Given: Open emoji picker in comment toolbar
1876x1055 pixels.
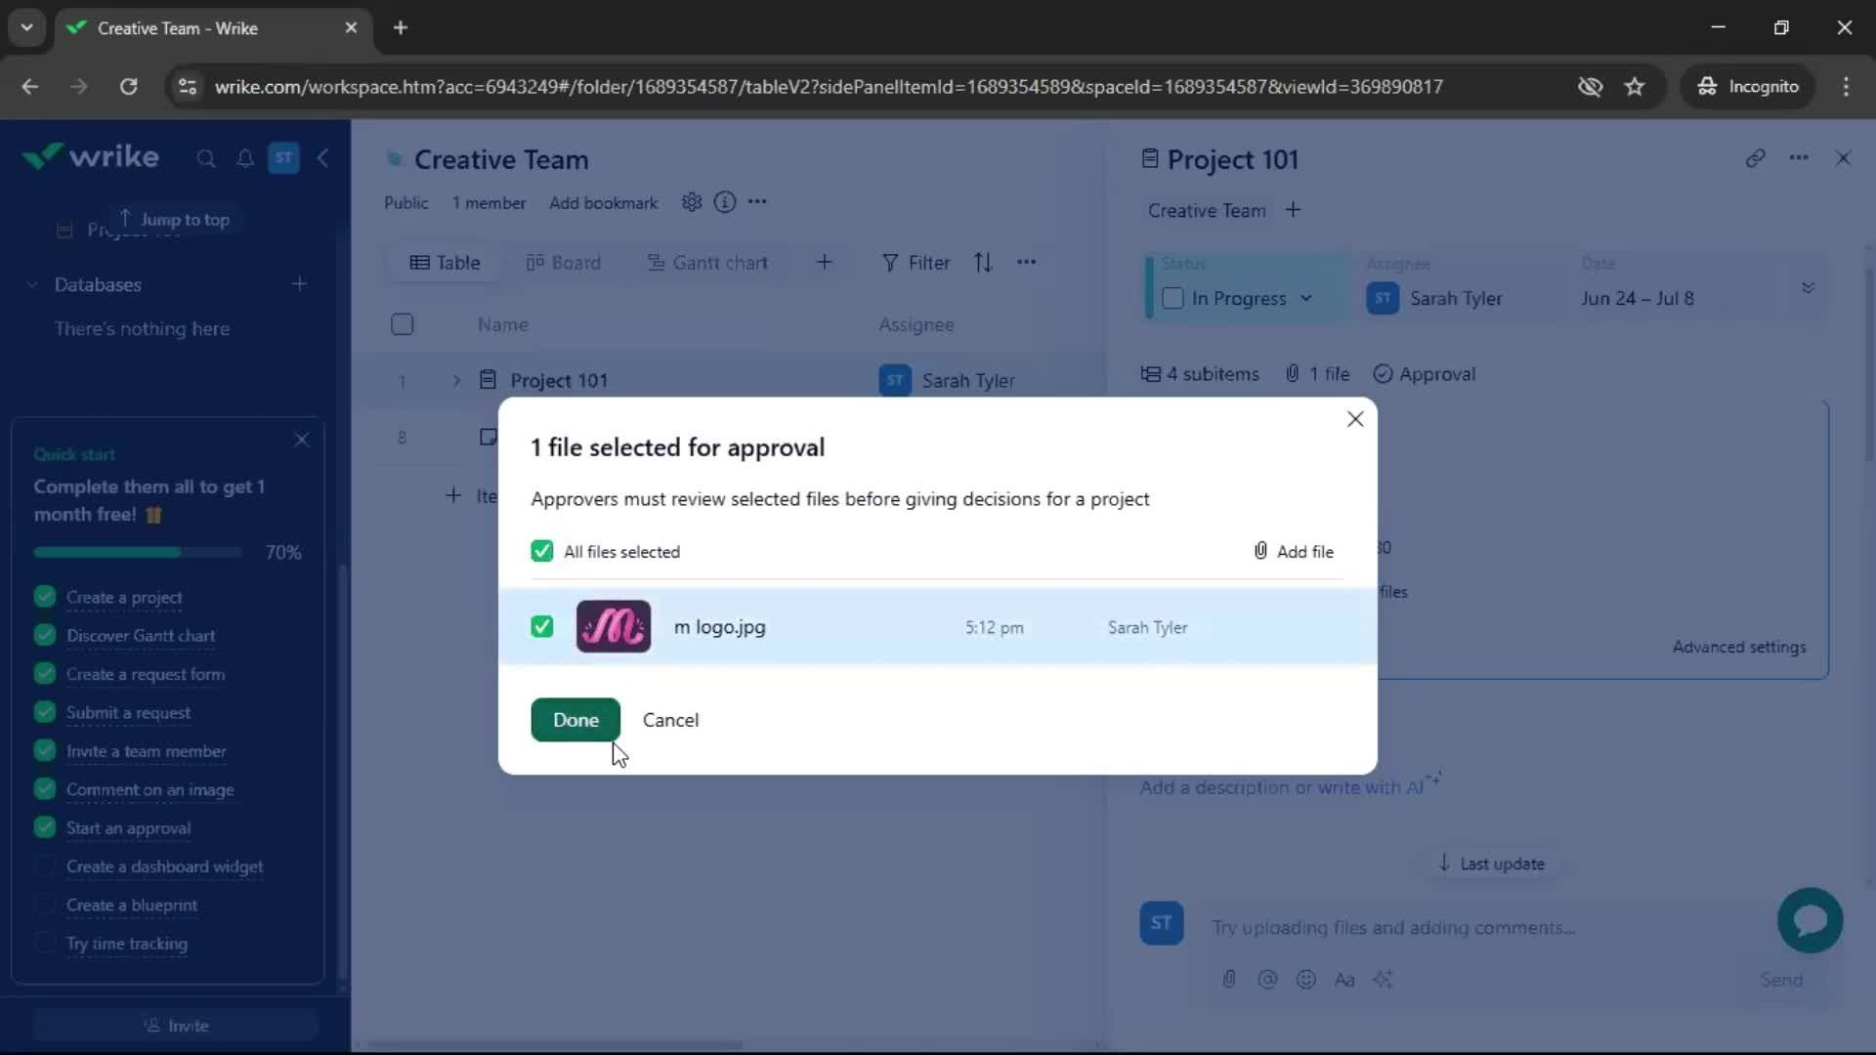Looking at the screenshot, I should pyautogui.click(x=1306, y=979).
